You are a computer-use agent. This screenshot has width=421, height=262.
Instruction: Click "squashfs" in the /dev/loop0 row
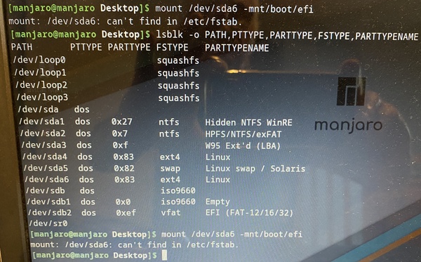(x=178, y=60)
